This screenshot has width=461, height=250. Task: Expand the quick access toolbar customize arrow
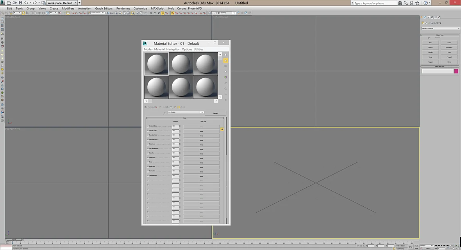(79, 3)
